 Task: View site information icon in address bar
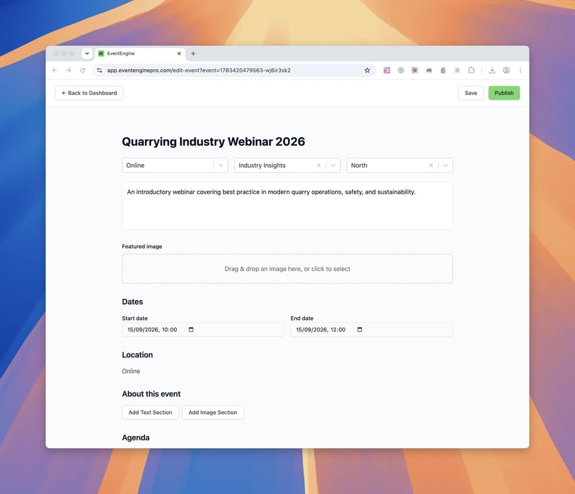click(x=99, y=71)
